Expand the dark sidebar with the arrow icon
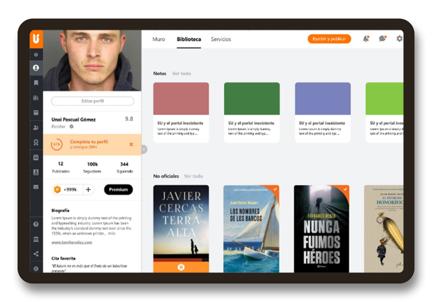 [36, 54]
